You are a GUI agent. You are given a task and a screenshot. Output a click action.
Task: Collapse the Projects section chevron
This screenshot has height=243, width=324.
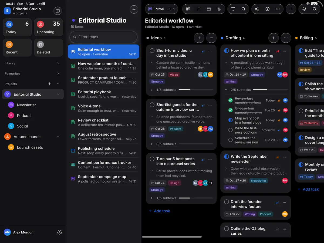(58, 84)
